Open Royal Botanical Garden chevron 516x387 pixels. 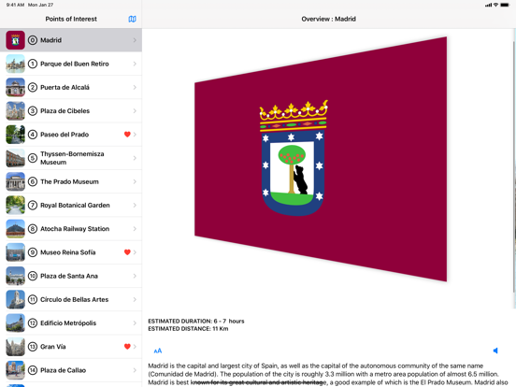click(x=135, y=205)
